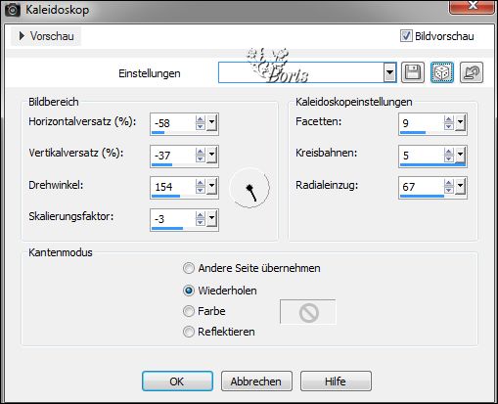Click the Abbrechen button
Screen dimensions: 498x404
pyautogui.click(x=256, y=381)
